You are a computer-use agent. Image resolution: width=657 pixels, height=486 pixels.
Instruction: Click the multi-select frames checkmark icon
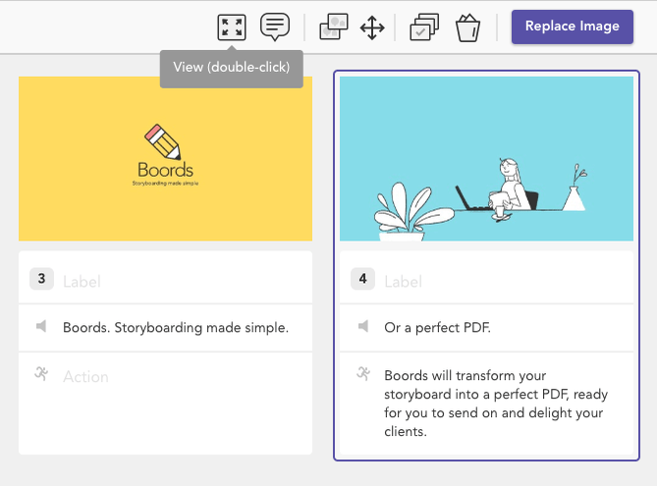(424, 27)
